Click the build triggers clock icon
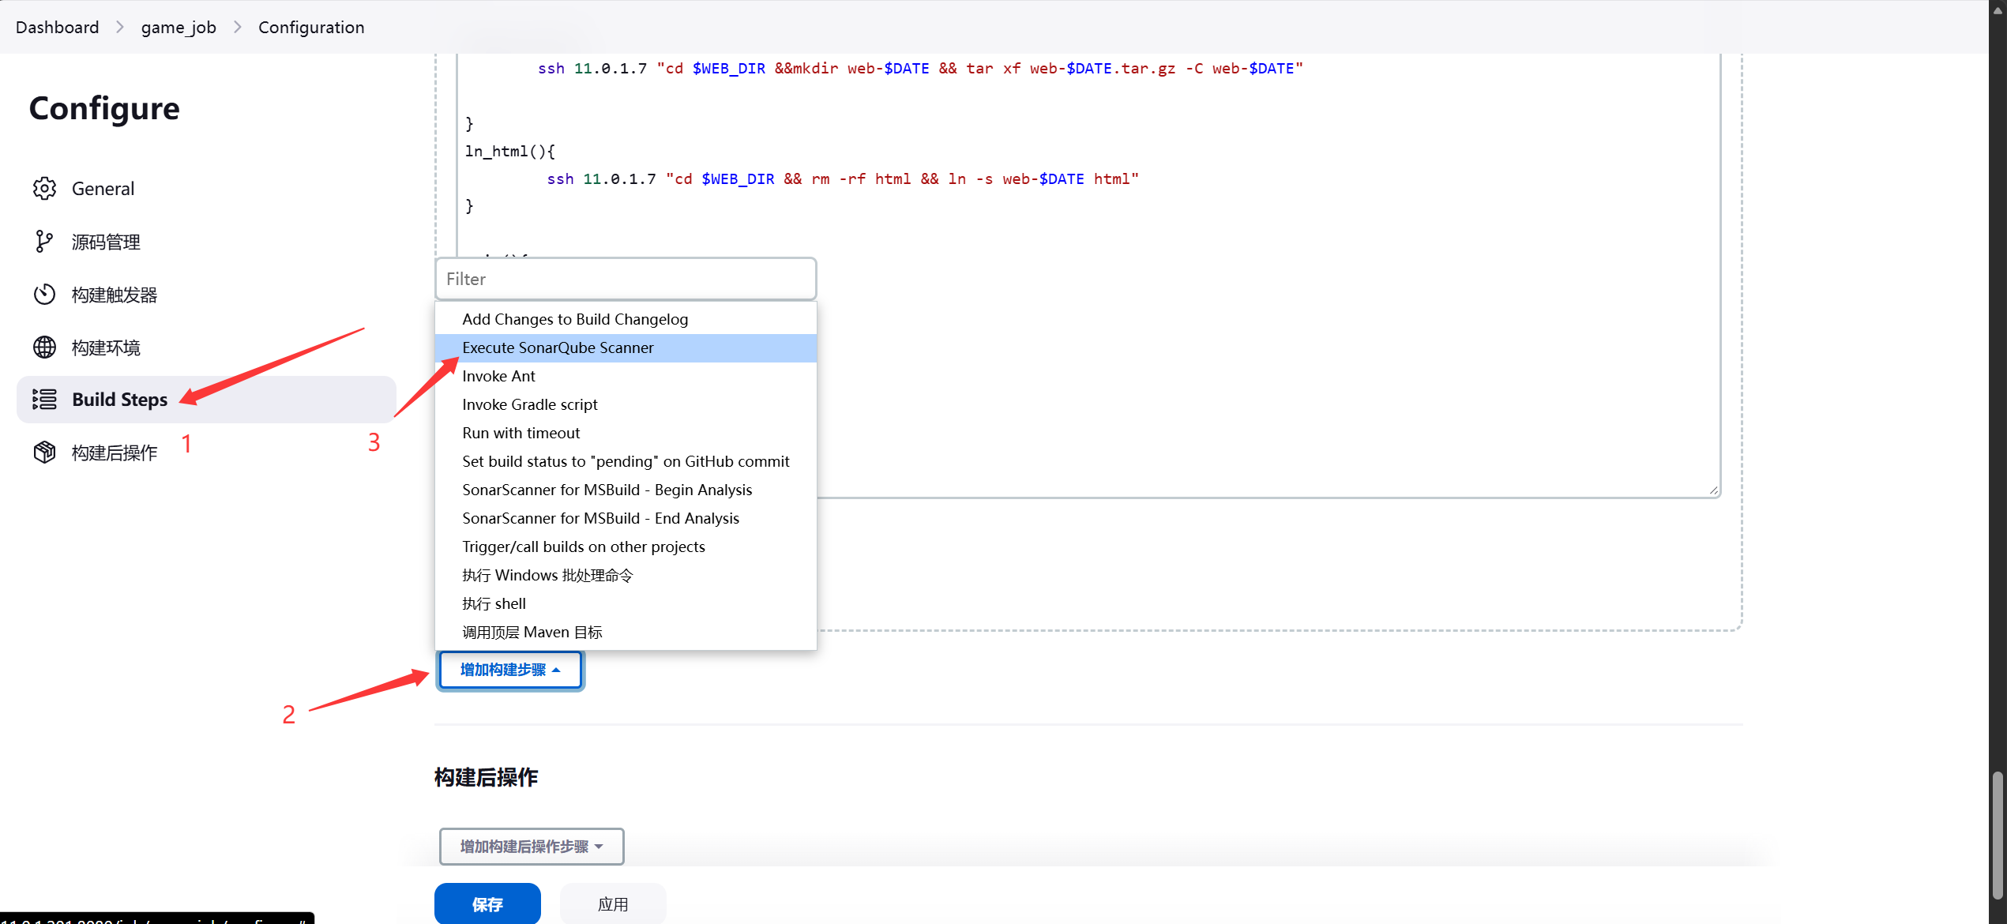The image size is (2007, 924). tap(44, 295)
